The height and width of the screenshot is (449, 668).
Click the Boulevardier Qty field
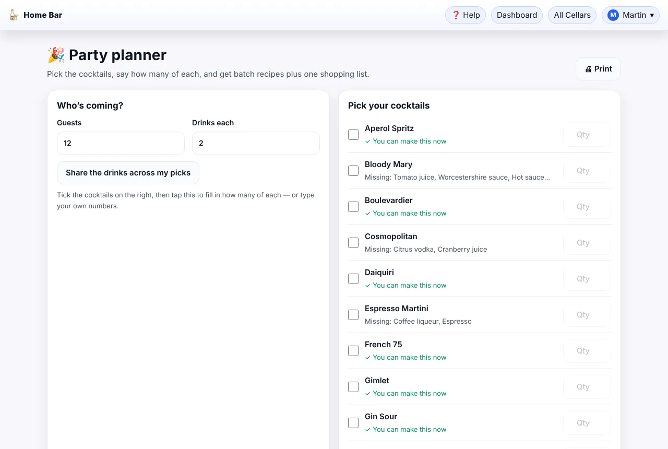coord(587,207)
